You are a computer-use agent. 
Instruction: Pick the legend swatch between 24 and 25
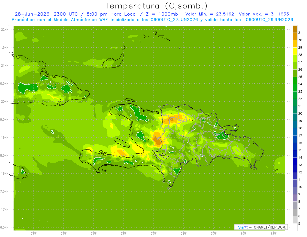click(x=295, y=80)
